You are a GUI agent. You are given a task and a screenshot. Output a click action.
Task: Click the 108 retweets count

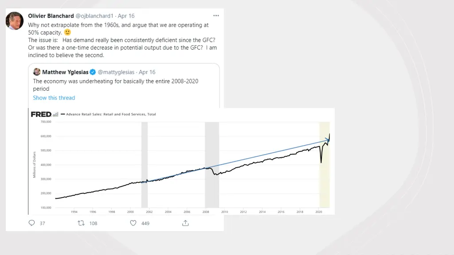93,223
